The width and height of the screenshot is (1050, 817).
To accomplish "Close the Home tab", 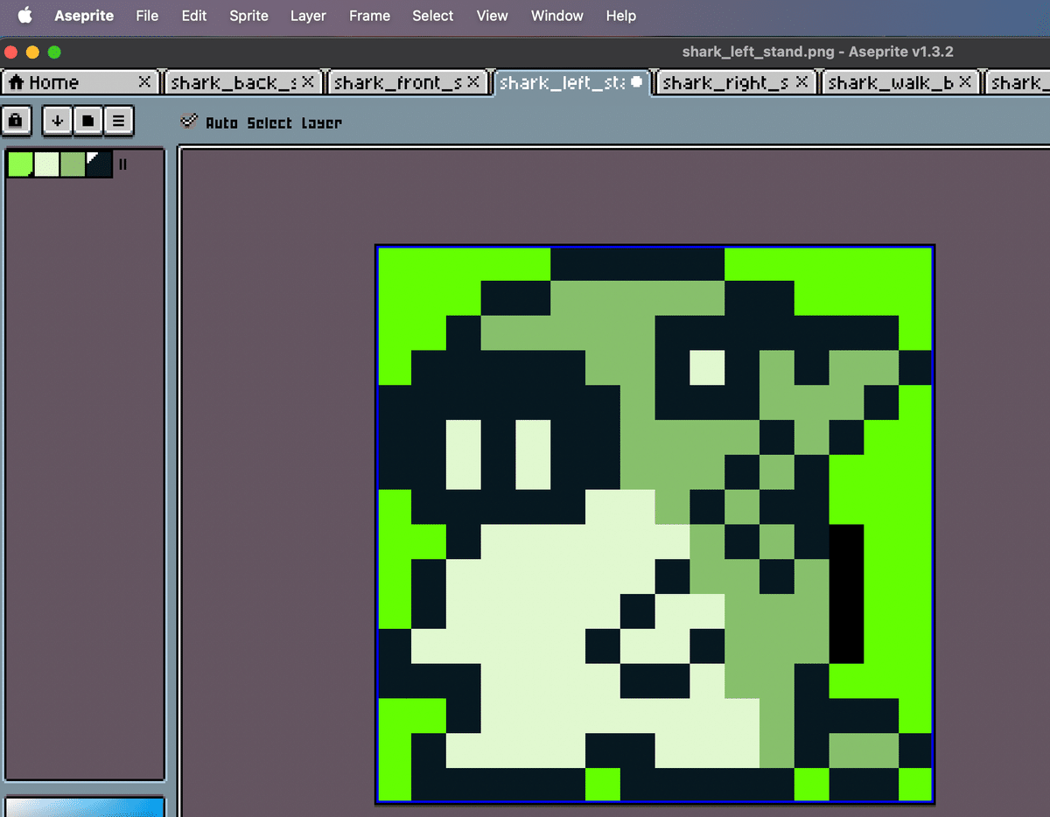I will pyautogui.click(x=145, y=81).
